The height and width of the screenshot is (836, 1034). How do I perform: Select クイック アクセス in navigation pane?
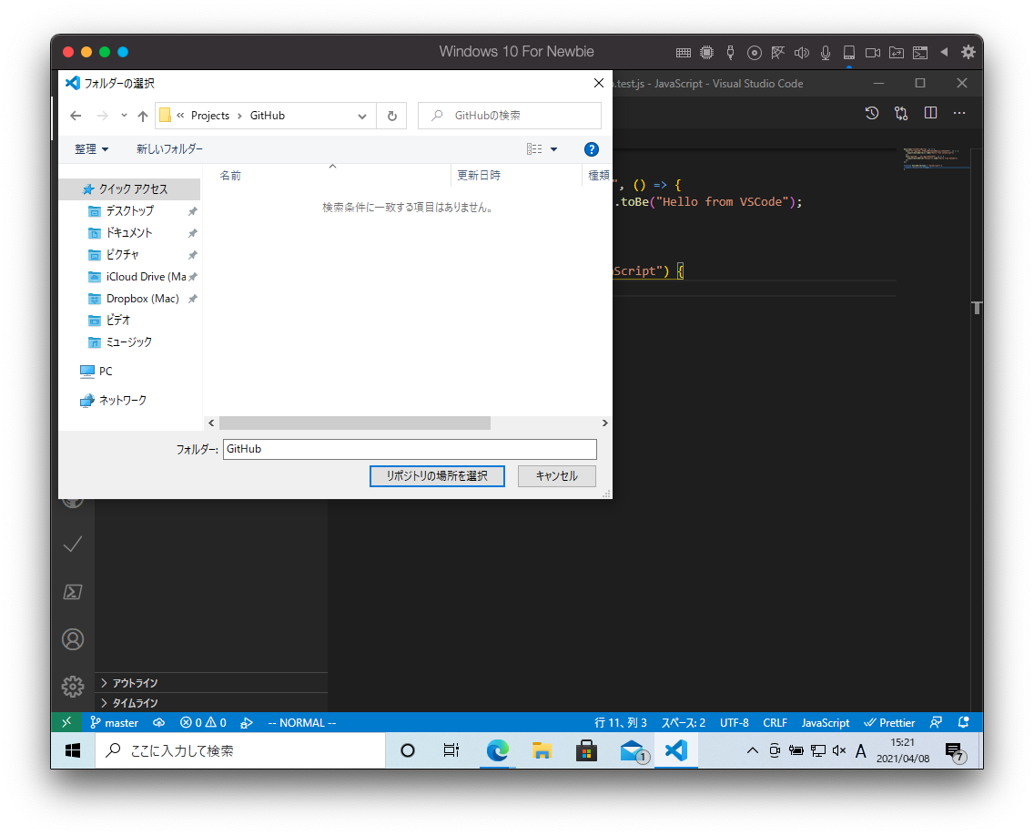coord(130,189)
